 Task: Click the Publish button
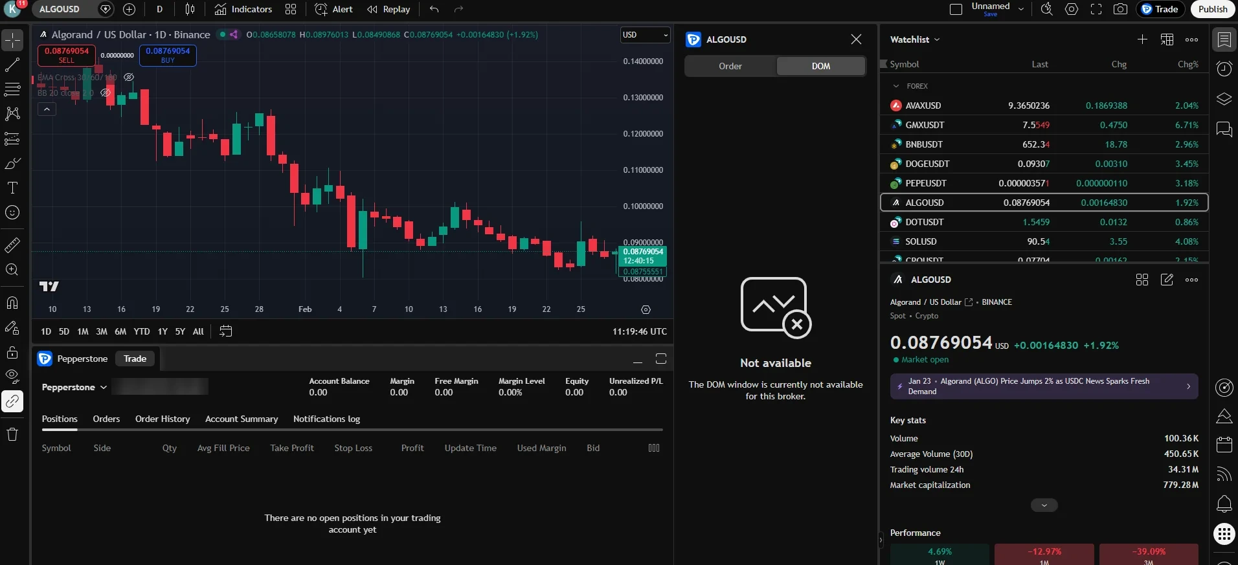[x=1212, y=9]
